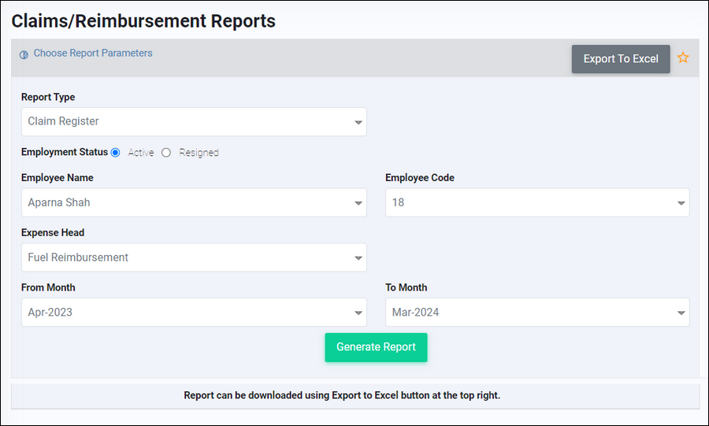
Task: Open the Employee Code dropdown showing 18
Action: click(536, 202)
